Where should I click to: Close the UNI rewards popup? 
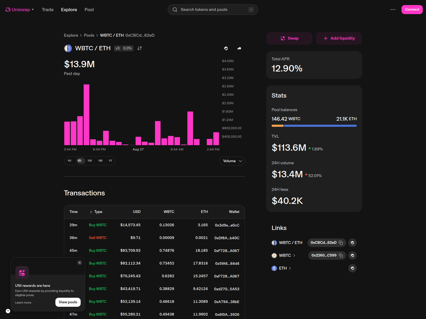(80, 263)
